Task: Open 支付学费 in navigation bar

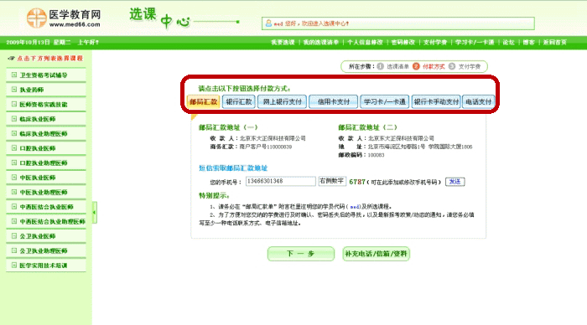Action: point(435,42)
